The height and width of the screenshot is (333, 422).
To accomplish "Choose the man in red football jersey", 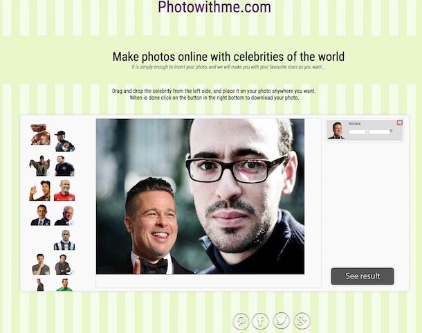I will pyautogui.click(x=64, y=190).
